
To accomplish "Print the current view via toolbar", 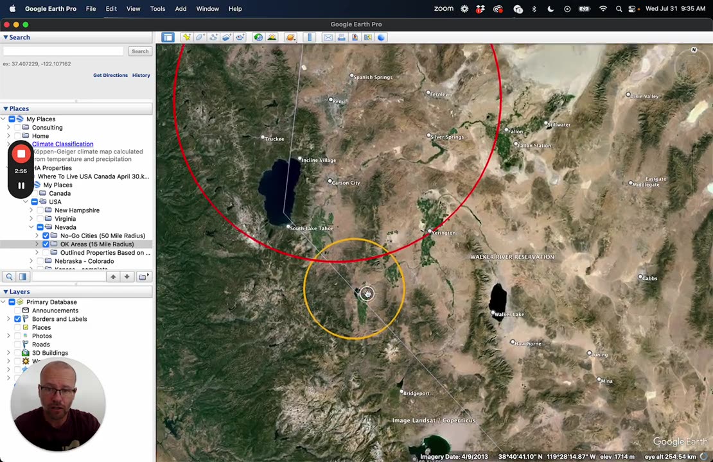I will 341,37.
